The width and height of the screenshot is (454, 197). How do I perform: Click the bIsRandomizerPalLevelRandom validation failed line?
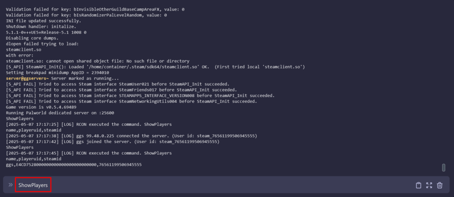pos(86,15)
